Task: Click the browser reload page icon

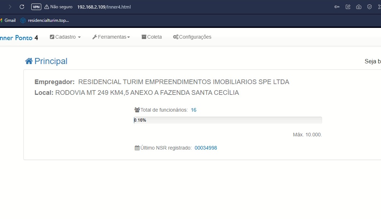Action: click(x=22, y=7)
